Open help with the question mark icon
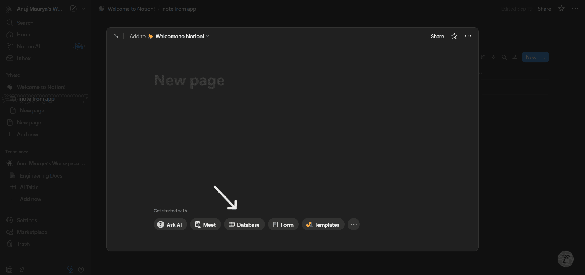This screenshot has width=585, height=275. coord(81,270)
